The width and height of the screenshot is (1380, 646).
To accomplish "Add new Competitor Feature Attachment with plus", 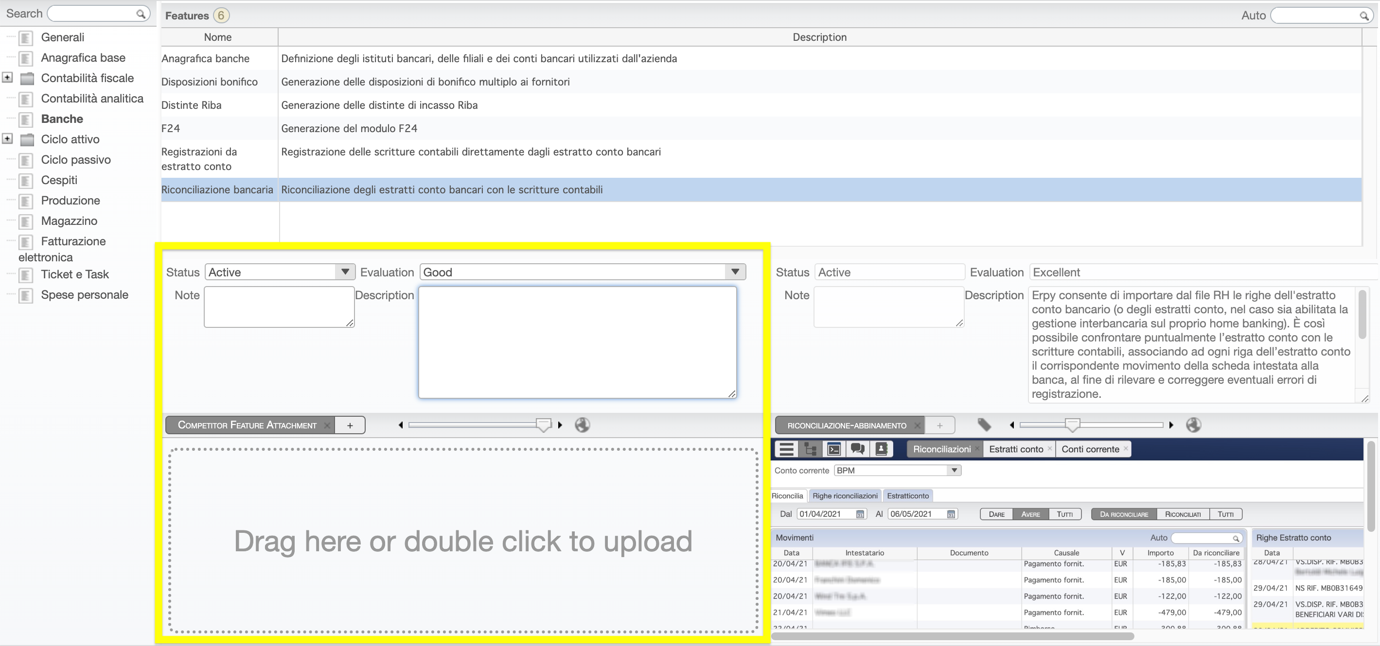I will click(350, 425).
